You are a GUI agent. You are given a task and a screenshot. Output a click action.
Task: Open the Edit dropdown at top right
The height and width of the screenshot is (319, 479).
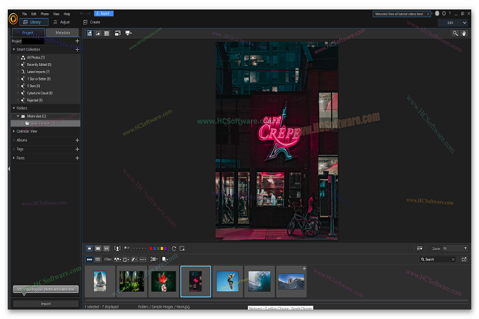(454, 23)
